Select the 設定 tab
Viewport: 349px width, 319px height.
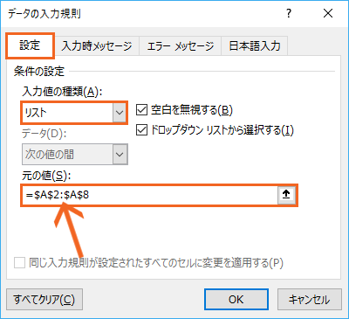click(x=30, y=45)
